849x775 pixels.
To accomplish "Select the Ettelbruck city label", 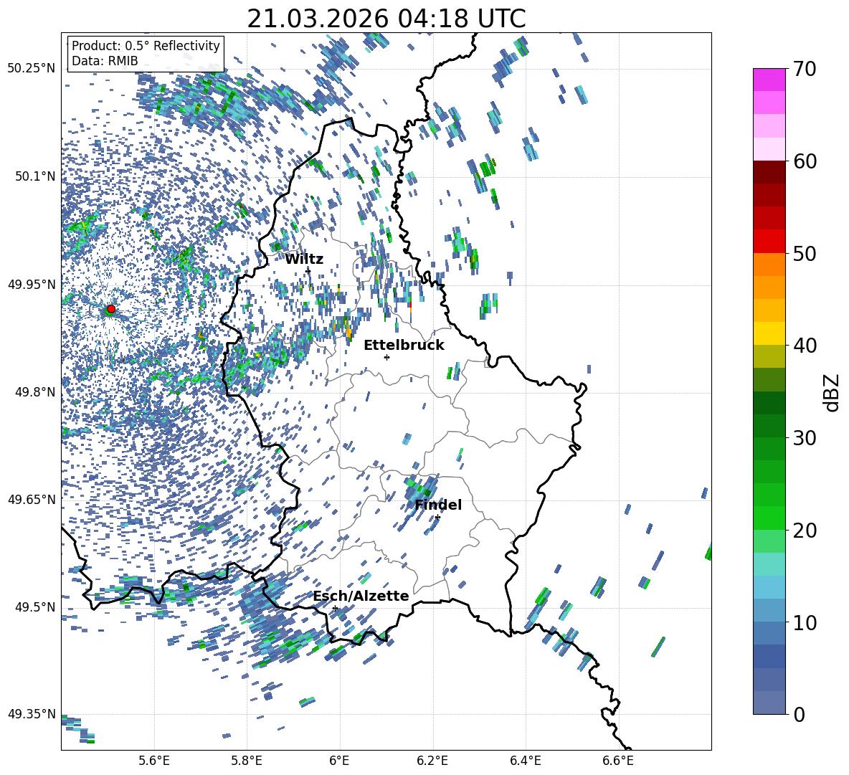I will click(x=404, y=345).
